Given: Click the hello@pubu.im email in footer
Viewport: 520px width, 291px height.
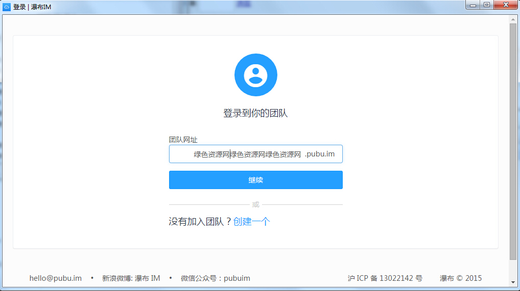Looking at the screenshot, I should pyautogui.click(x=56, y=278).
